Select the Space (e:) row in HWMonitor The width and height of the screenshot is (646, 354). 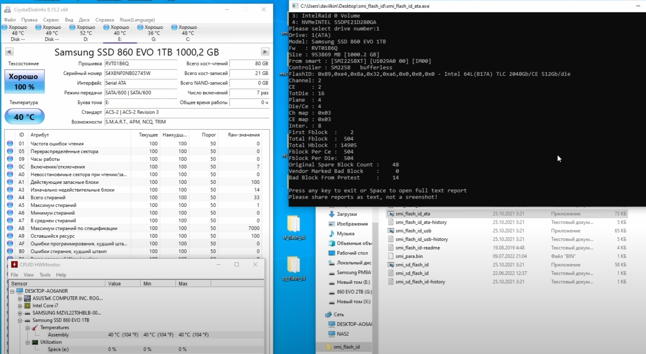click(x=136, y=349)
